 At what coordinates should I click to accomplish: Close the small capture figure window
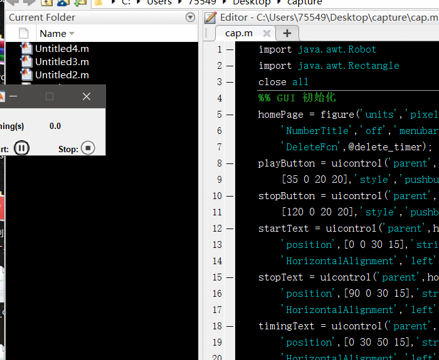[87, 96]
